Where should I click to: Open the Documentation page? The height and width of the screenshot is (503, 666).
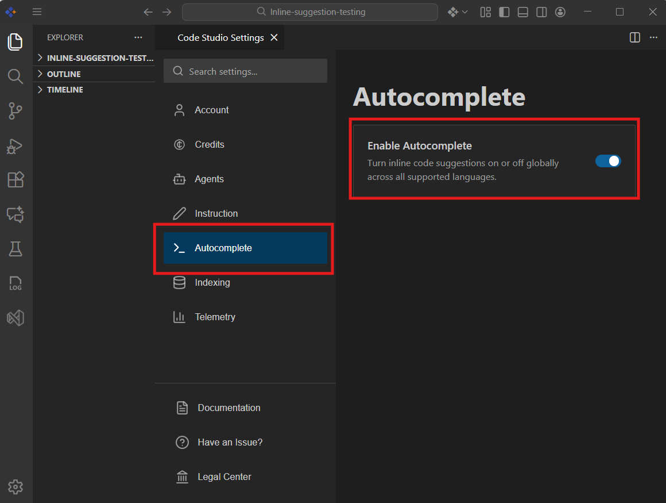click(x=229, y=408)
